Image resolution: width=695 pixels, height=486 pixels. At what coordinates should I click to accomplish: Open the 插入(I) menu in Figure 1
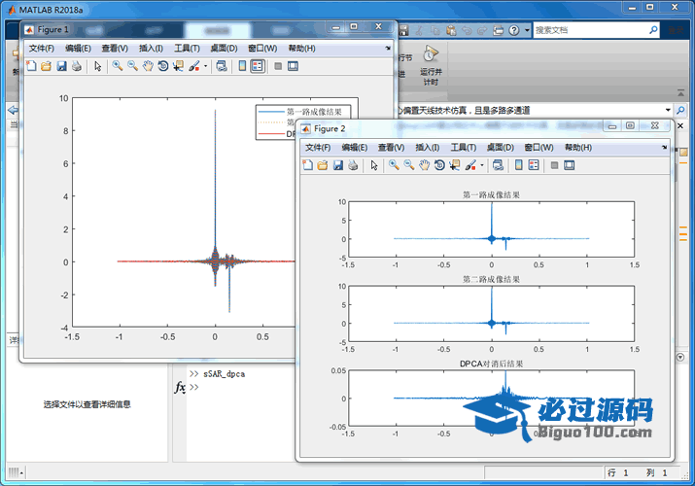click(151, 48)
